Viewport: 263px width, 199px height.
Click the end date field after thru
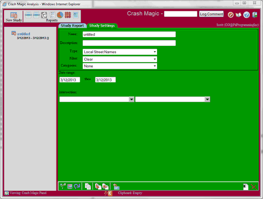[x=105, y=80]
